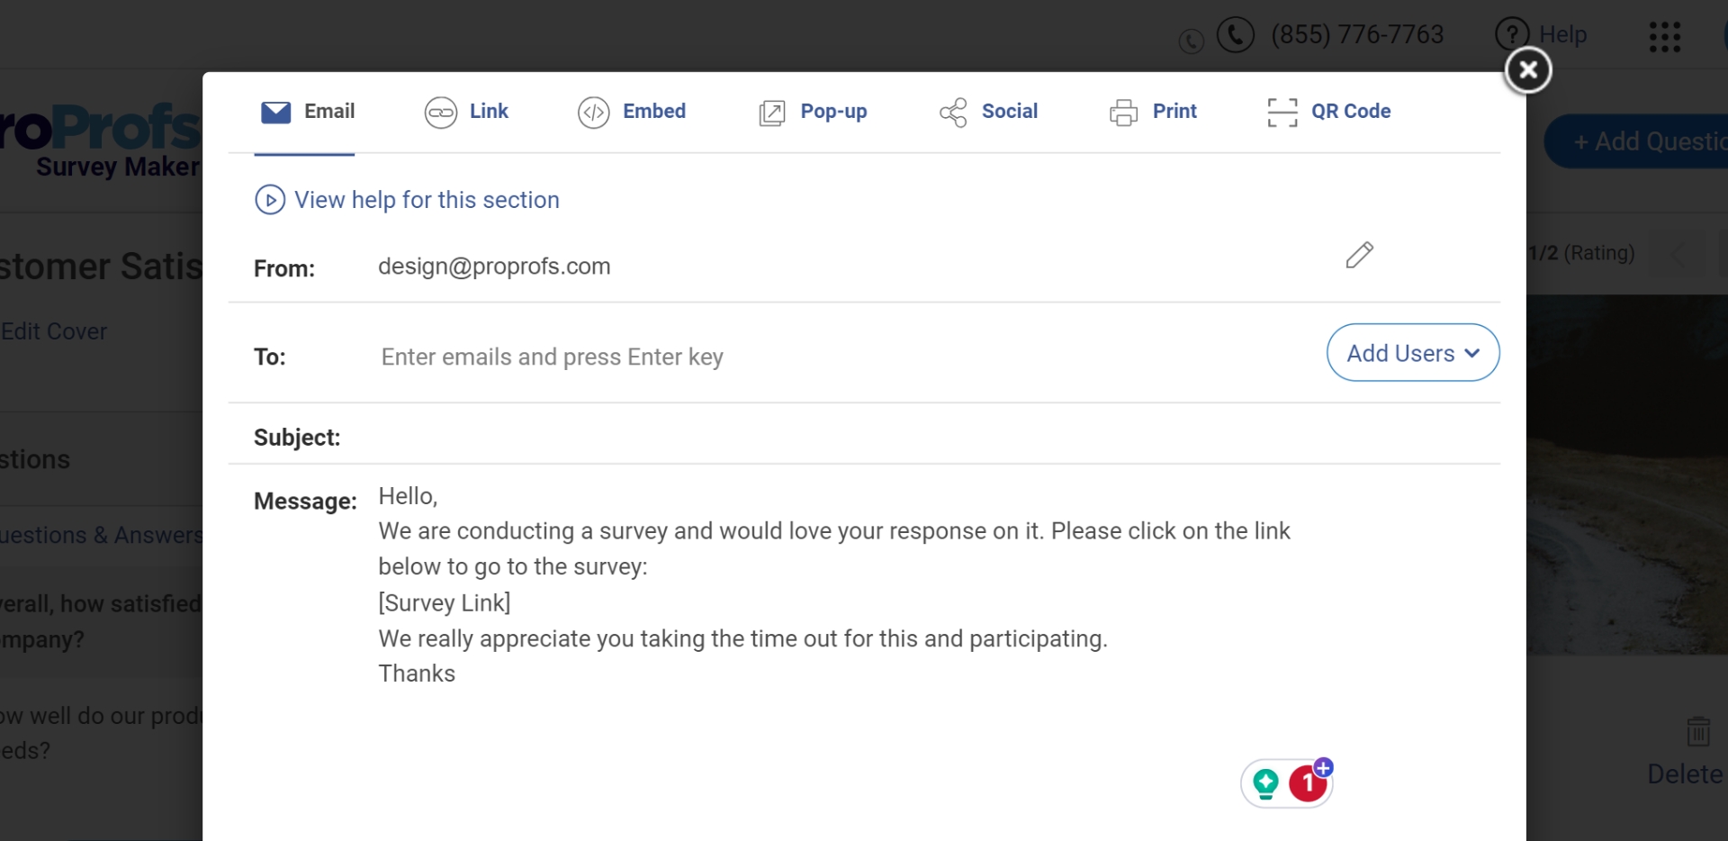
Task: Click the pencil edit icon beside From address
Action: coord(1359,256)
